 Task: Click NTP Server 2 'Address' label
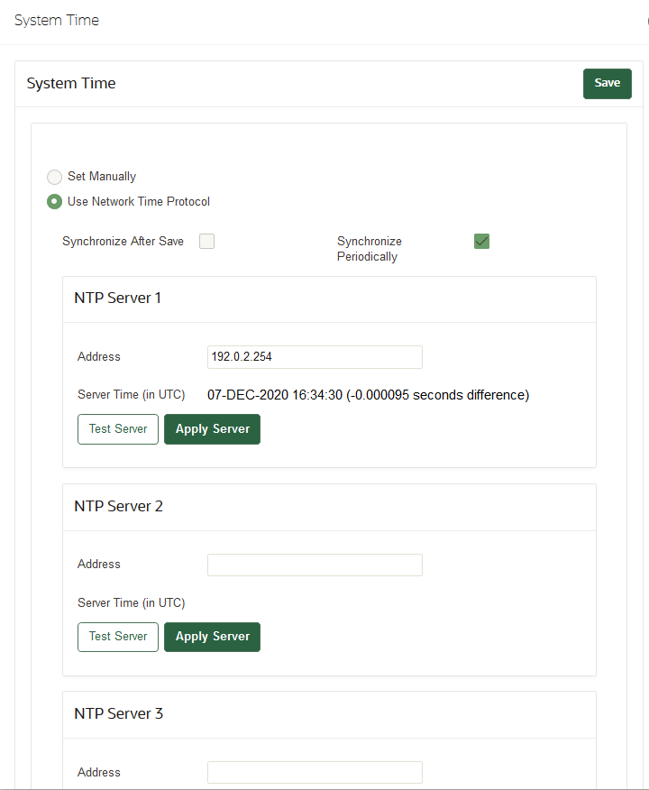click(98, 565)
